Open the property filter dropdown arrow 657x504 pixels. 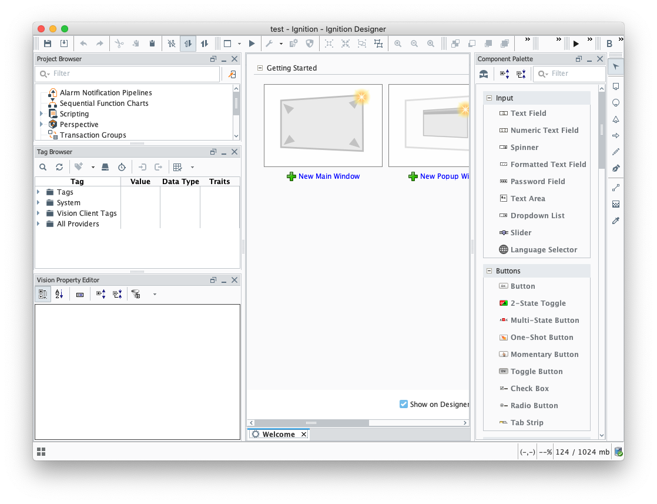point(155,294)
